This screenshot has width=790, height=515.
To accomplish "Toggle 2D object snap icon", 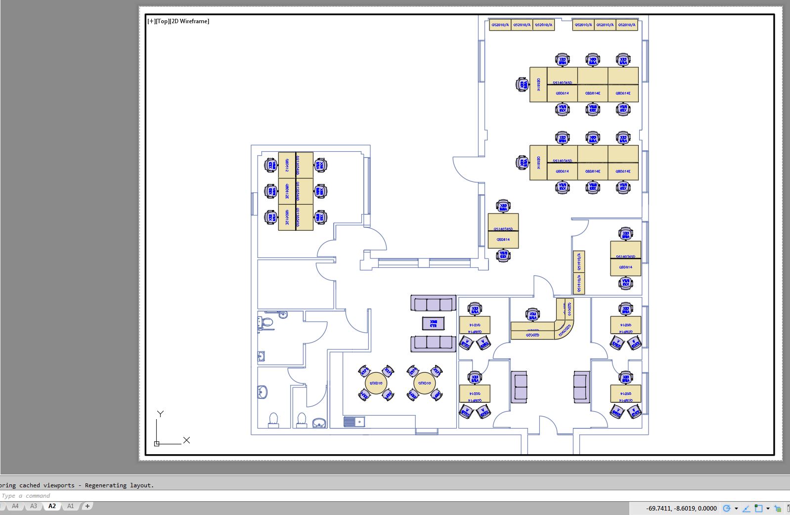I will coord(759,508).
